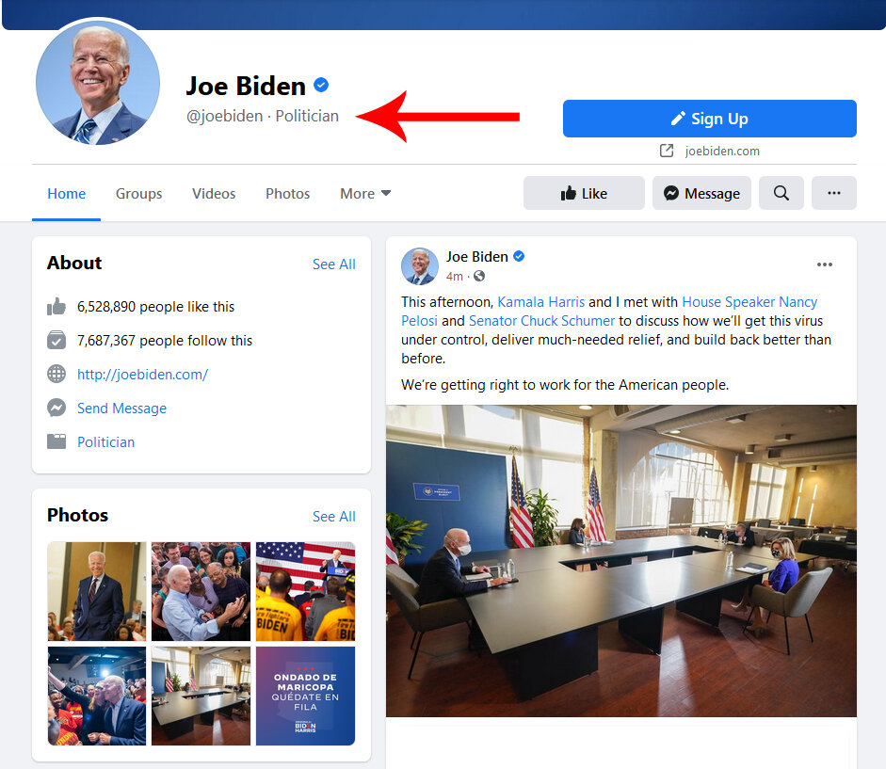This screenshot has height=769, width=886.
Task: Click the 6,528,890 people like this text
Action: (155, 306)
